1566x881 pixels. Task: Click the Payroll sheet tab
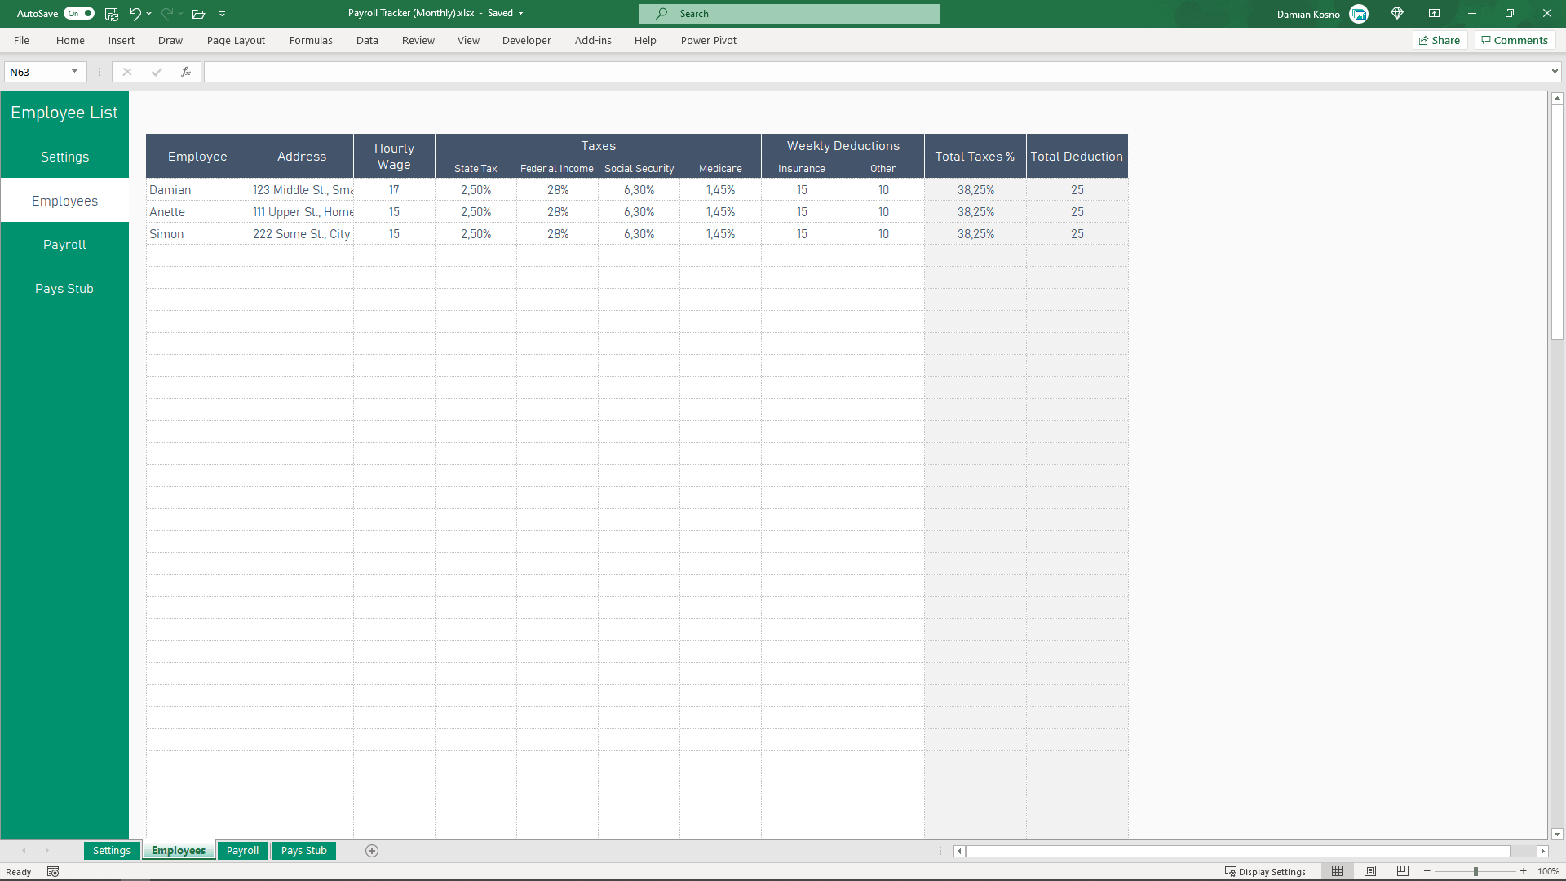242,850
